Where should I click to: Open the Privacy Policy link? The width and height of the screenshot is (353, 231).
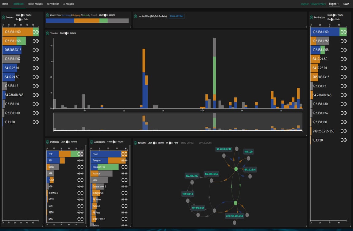click(318, 4)
